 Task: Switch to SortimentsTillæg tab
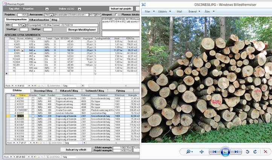click(x=95, y=91)
